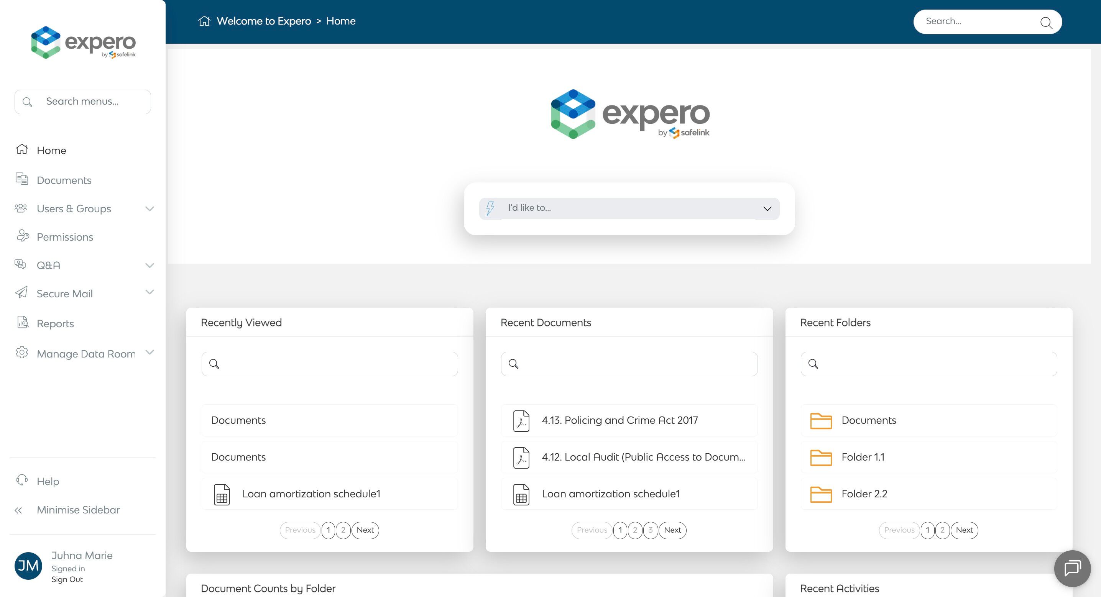
Task: Expand the Q&A menu chevron
Action: [x=149, y=266]
